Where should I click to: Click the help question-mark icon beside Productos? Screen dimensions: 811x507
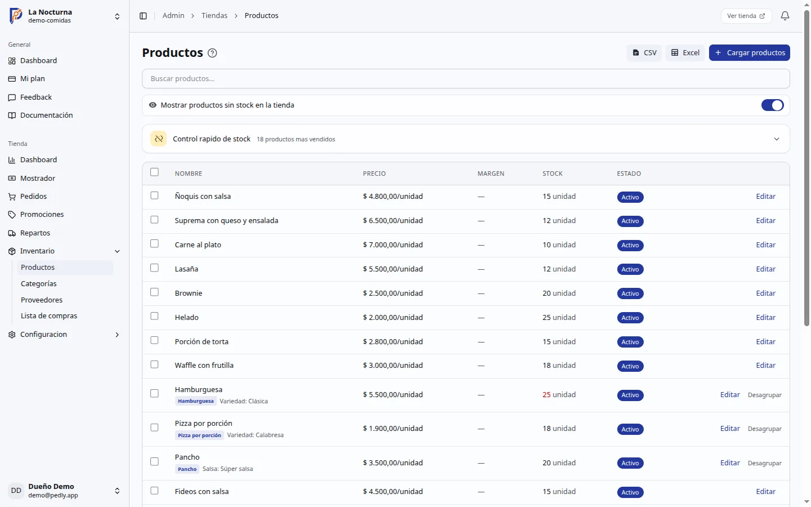coord(212,53)
